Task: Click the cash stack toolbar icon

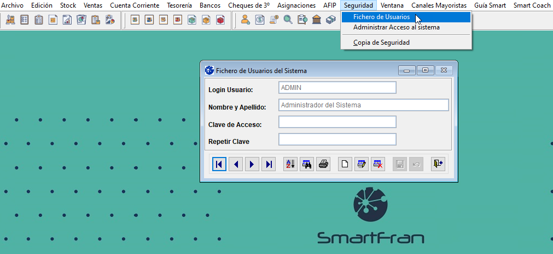Action: (x=331, y=20)
